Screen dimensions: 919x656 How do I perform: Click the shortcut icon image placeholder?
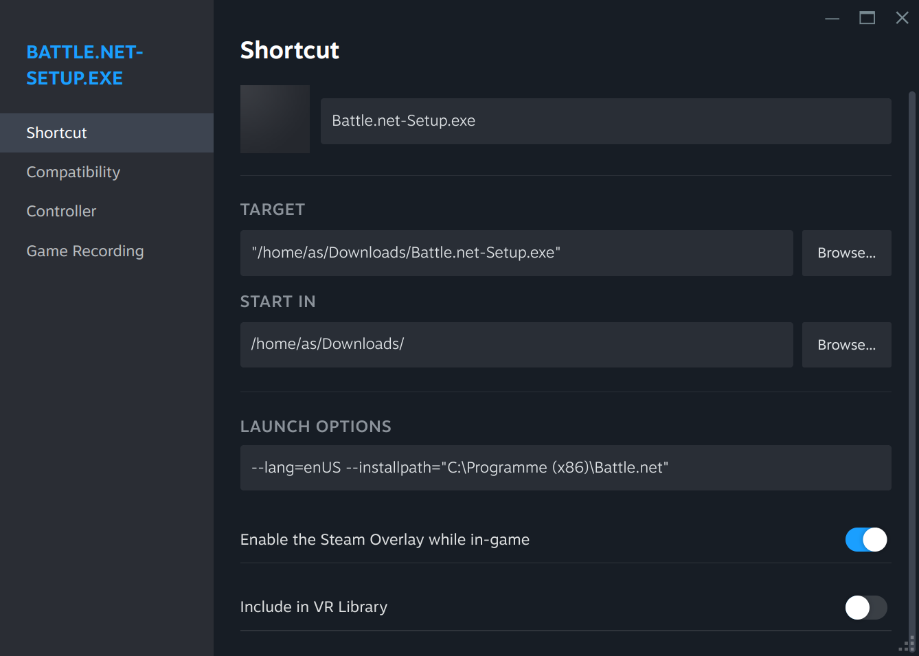coord(275,119)
